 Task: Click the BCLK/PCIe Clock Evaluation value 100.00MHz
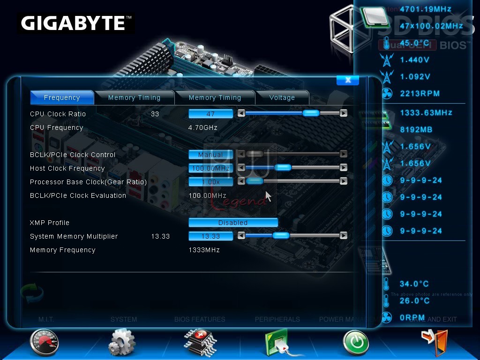207,195
